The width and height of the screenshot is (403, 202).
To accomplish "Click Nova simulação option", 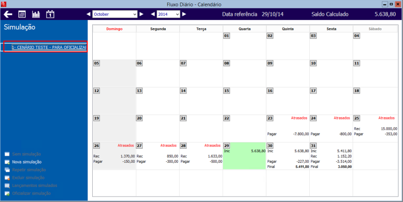I will [x=27, y=162].
